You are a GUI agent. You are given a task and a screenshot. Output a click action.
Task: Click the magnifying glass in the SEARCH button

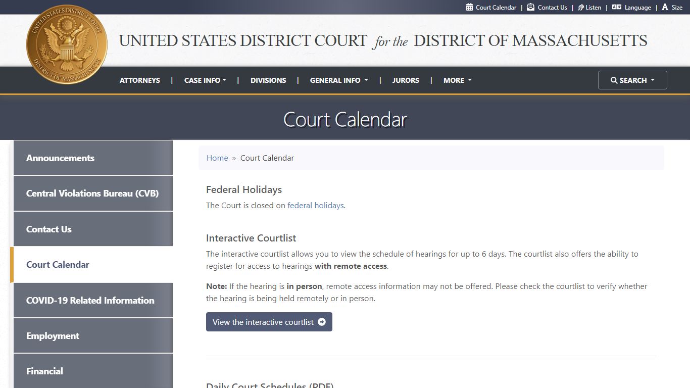tap(614, 80)
